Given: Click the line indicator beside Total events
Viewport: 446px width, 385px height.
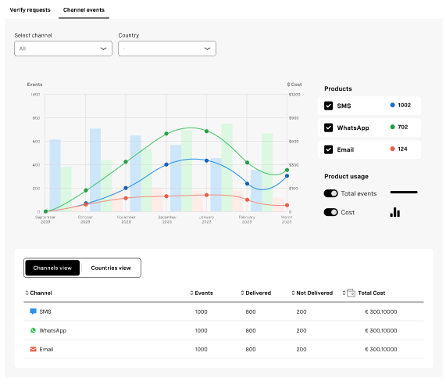Looking at the screenshot, I should (x=404, y=192).
